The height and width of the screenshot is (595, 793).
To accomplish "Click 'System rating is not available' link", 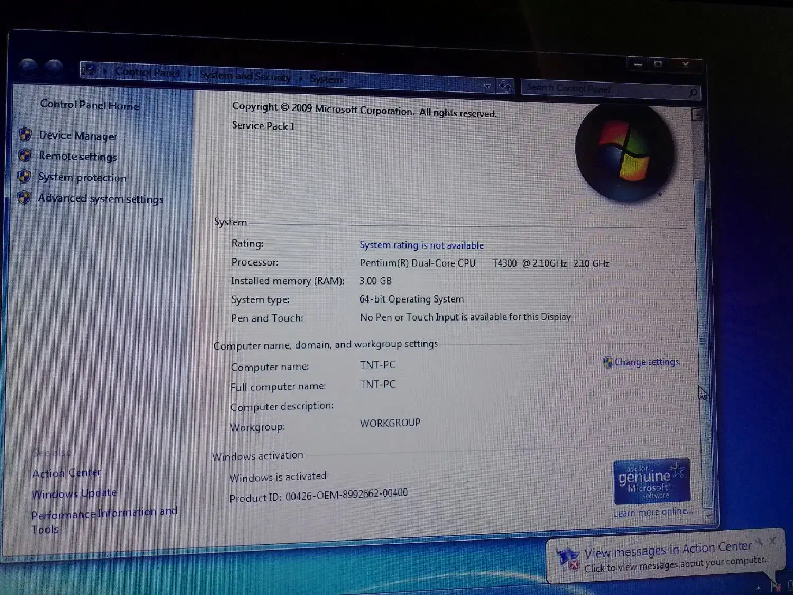I will pyautogui.click(x=421, y=245).
